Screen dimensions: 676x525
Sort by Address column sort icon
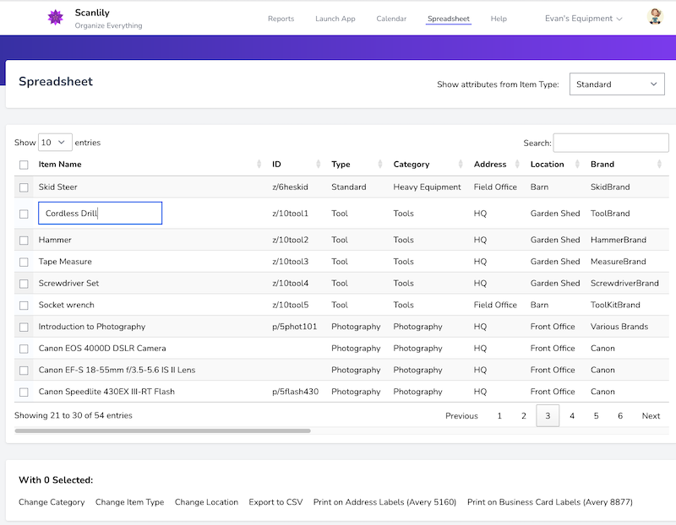[518, 165]
